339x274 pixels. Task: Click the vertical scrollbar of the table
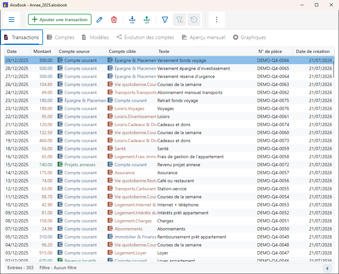[x=333, y=70]
